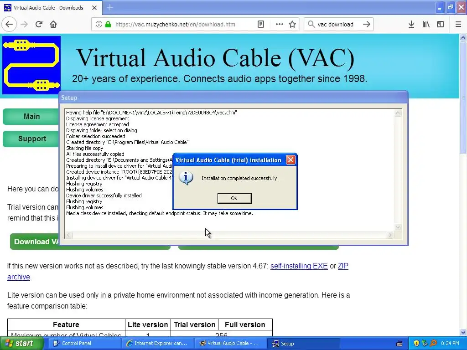Open the library bookshelf icon
The image size is (467, 350).
426,25
